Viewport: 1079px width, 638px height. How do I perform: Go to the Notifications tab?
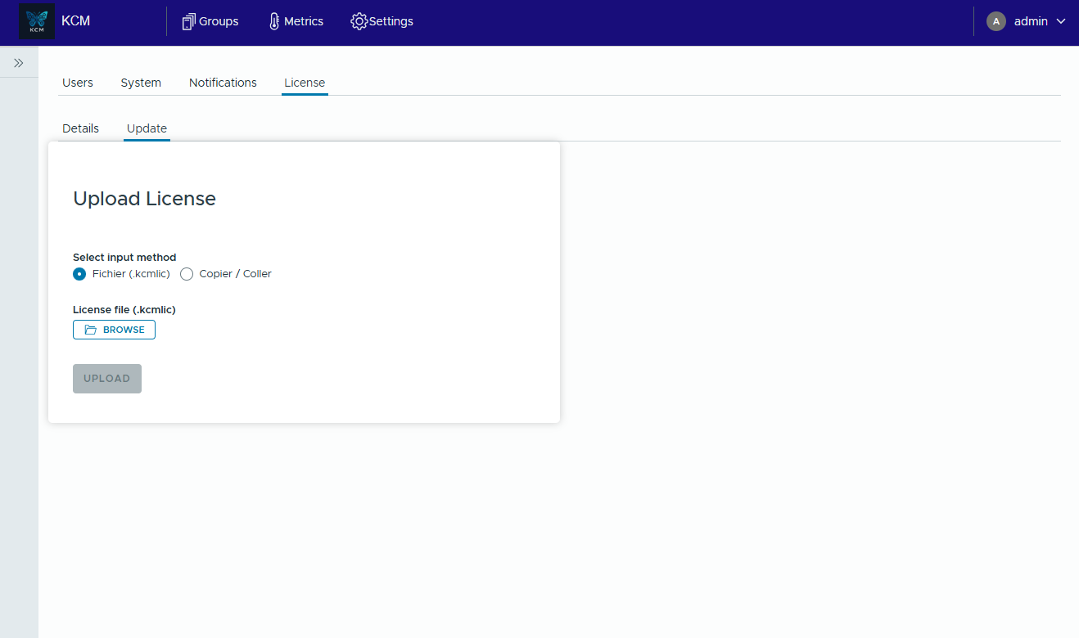click(x=223, y=83)
